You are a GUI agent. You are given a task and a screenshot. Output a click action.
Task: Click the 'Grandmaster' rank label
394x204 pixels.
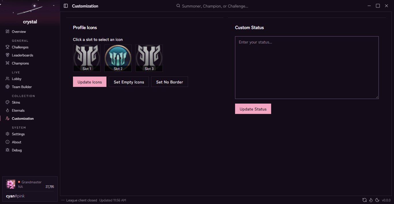tap(31, 182)
